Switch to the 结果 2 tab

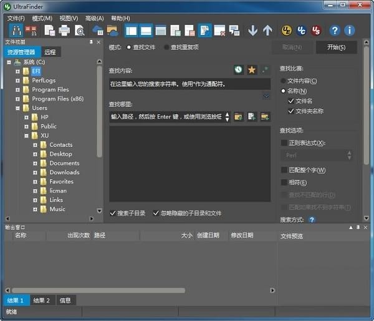click(x=42, y=300)
